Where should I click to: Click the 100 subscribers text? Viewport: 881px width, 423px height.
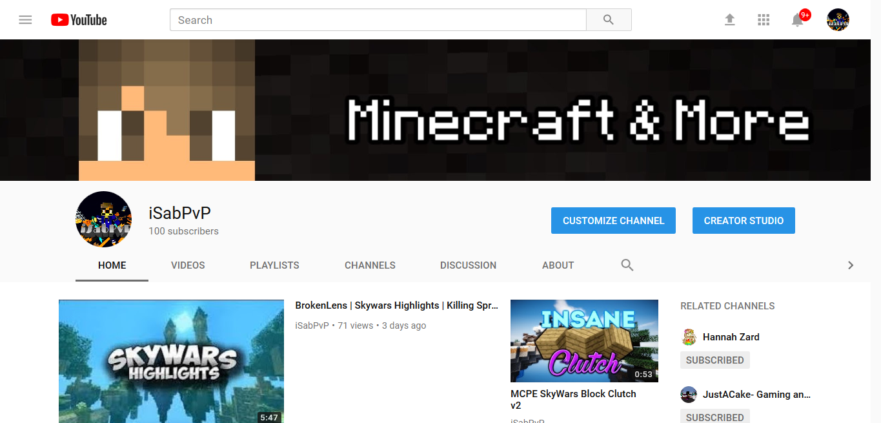click(183, 231)
